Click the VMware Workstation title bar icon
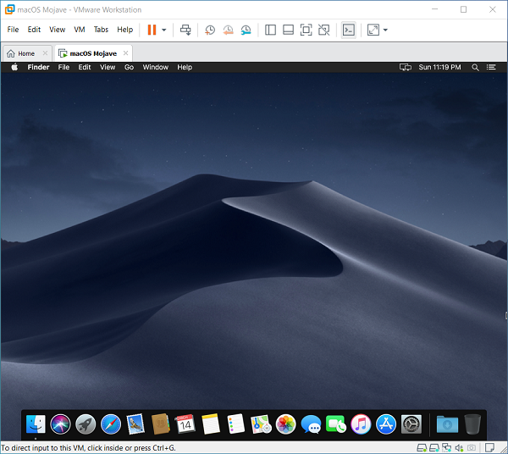The height and width of the screenshot is (454, 508). 9,9
